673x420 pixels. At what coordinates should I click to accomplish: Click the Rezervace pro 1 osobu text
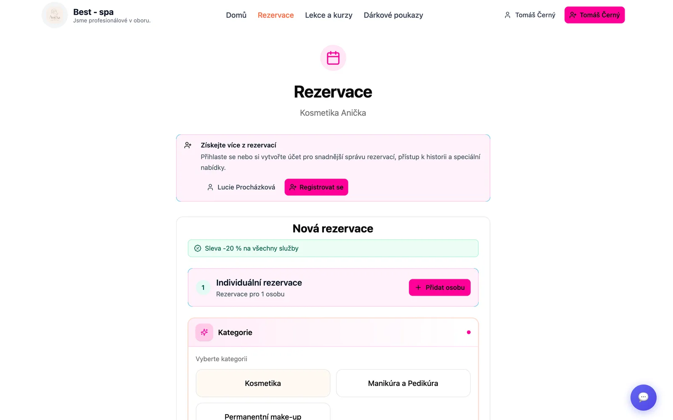250,294
